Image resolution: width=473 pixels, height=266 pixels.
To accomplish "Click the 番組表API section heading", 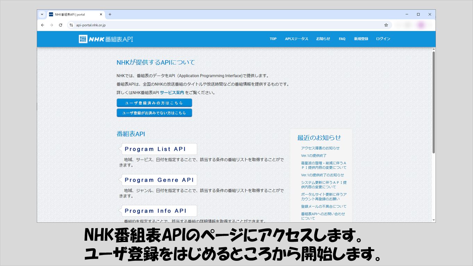I will tap(131, 134).
